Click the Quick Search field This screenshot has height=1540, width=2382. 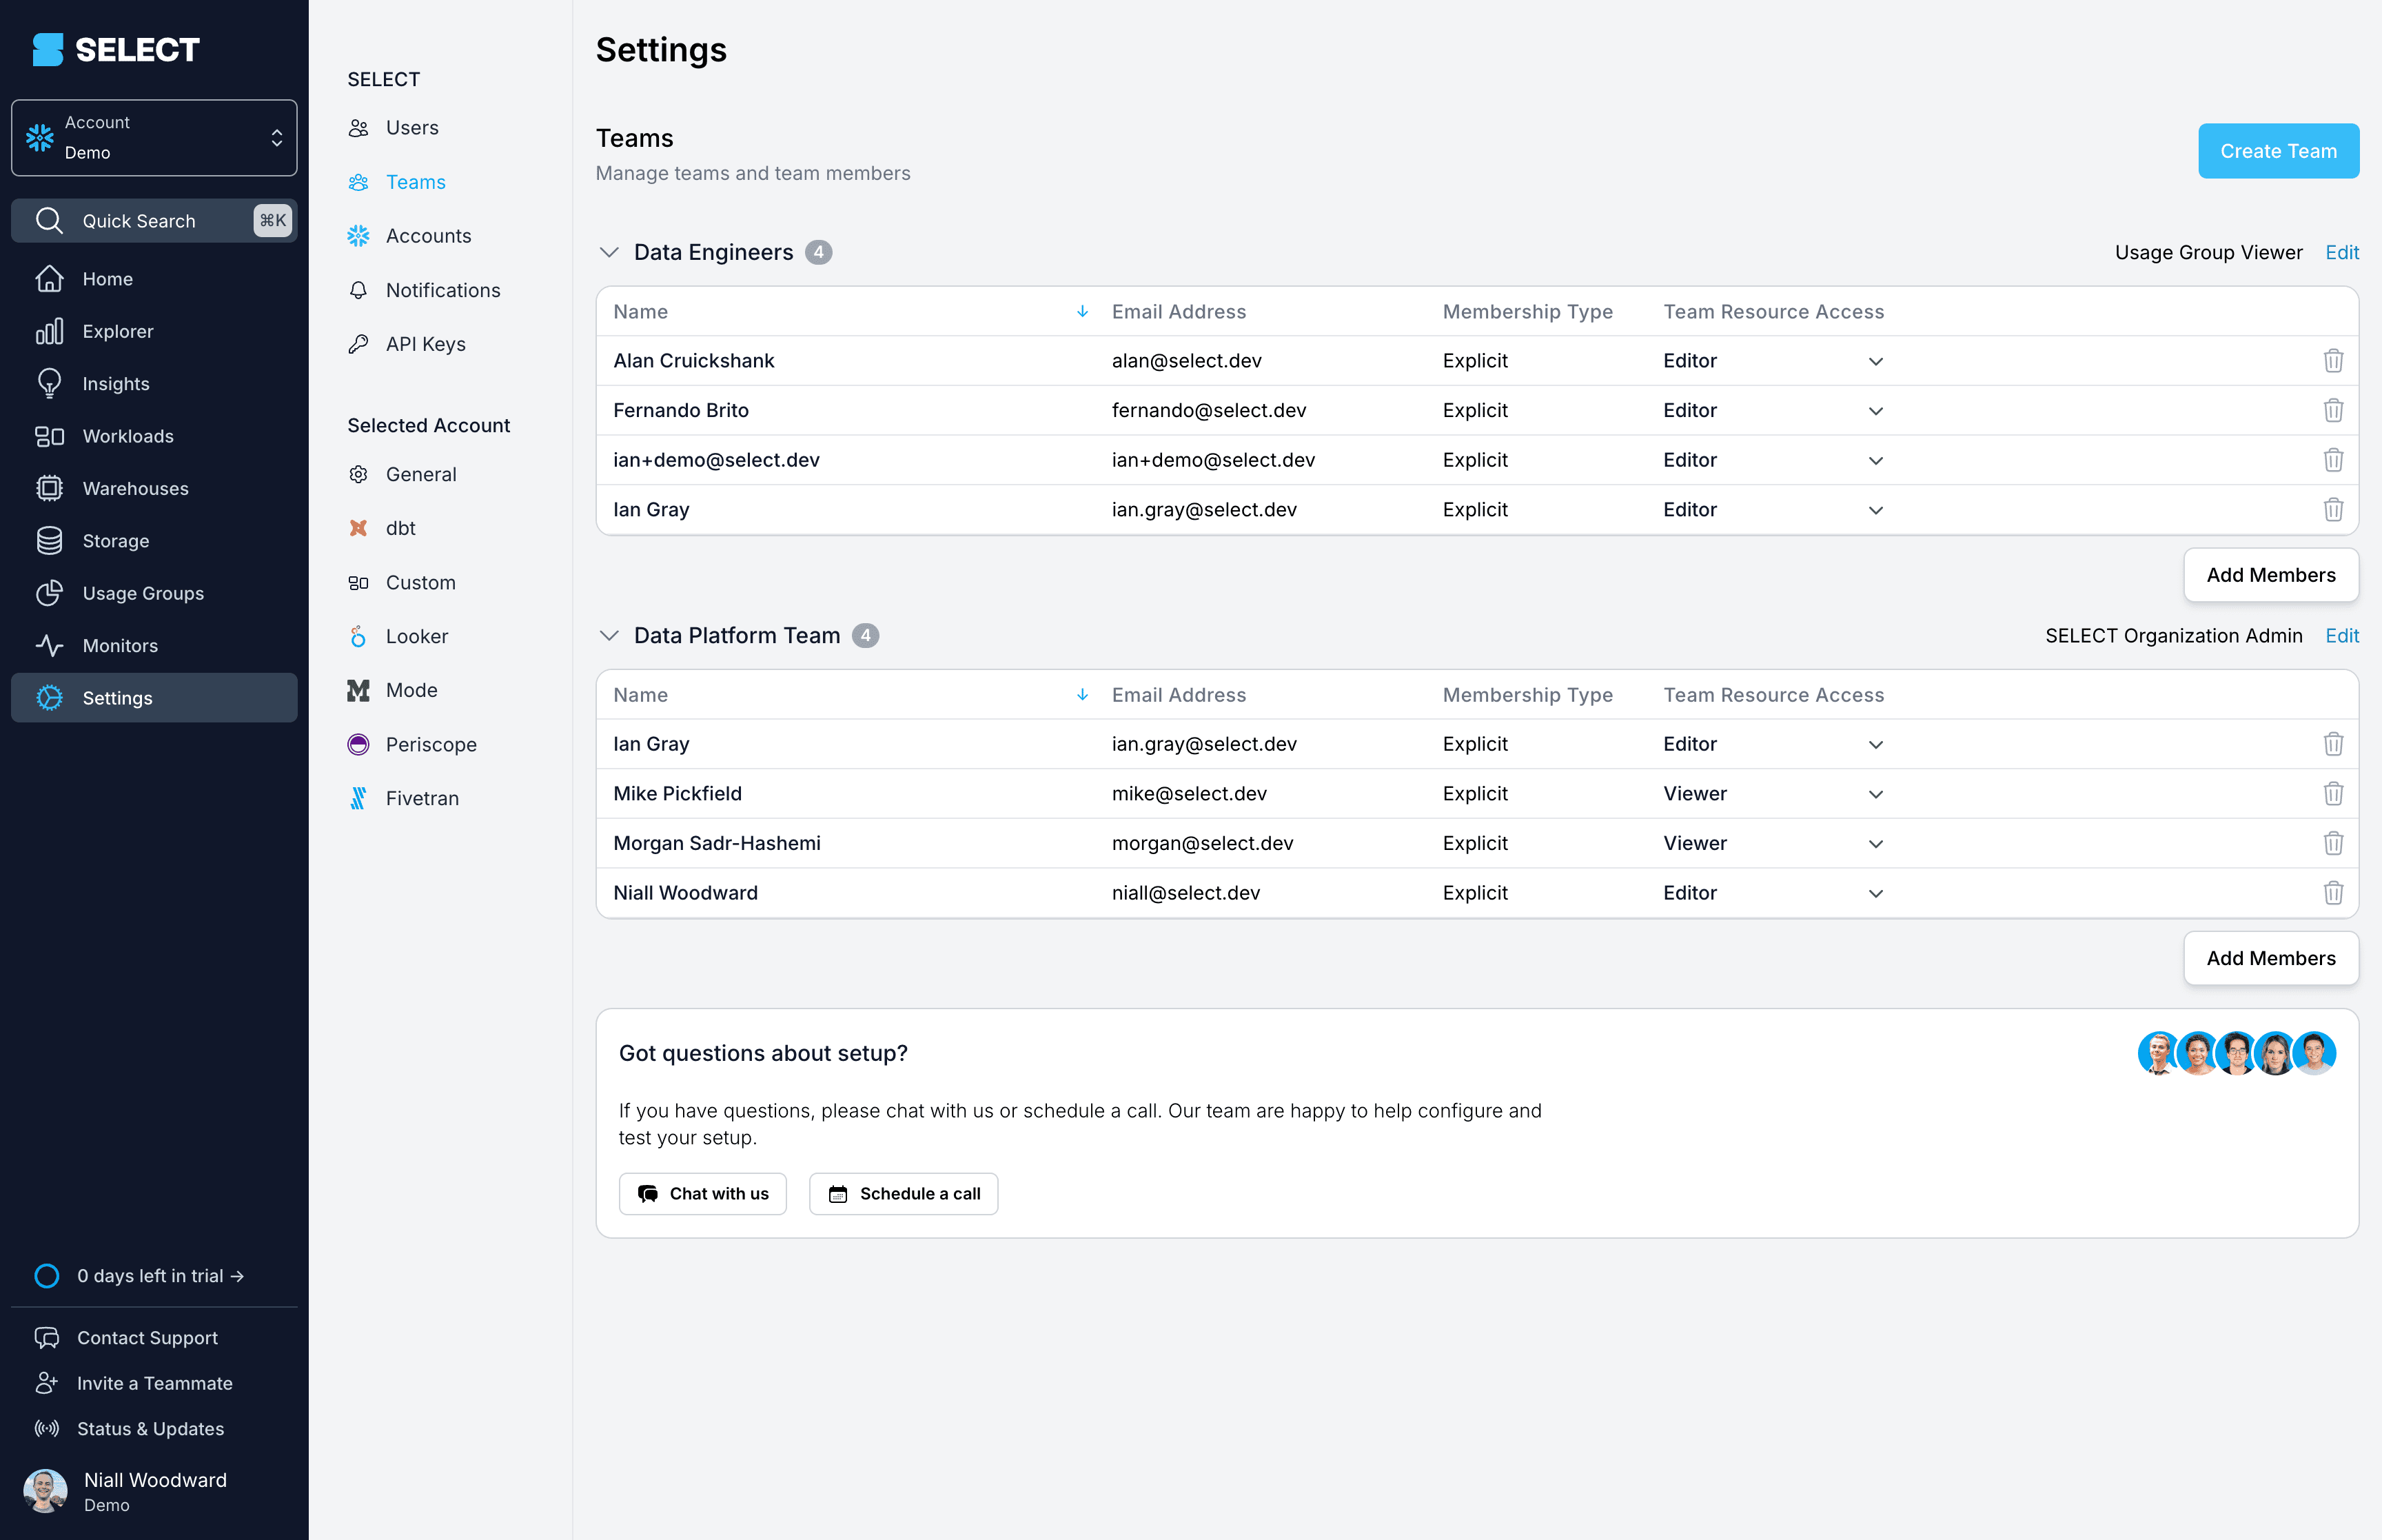[154, 220]
